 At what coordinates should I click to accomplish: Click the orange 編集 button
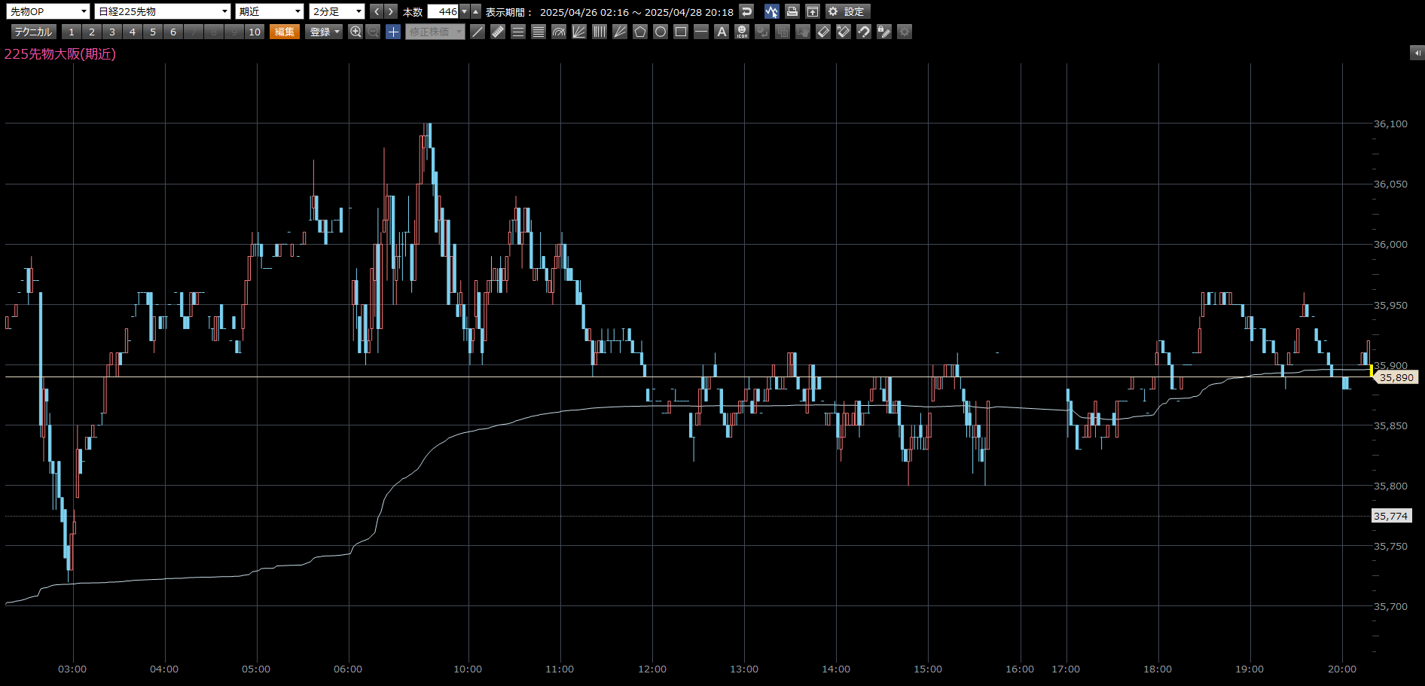(x=285, y=32)
